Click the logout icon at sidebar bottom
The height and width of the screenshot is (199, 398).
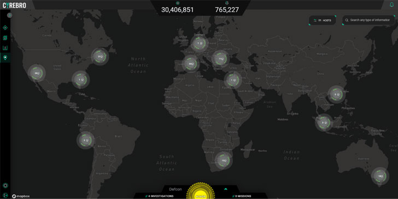coord(5,195)
